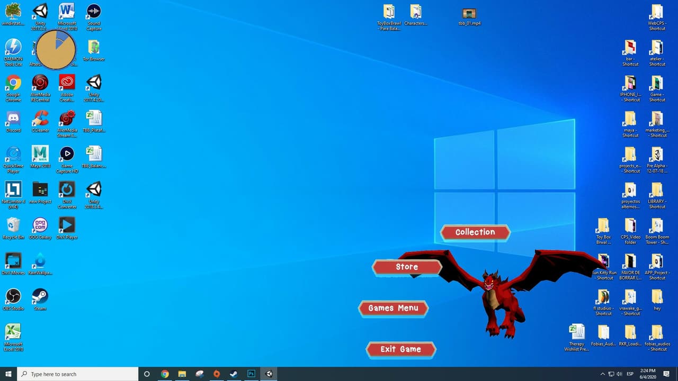Select the OBS Studio desktop shortcut
The image size is (678, 381).
[13, 300]
